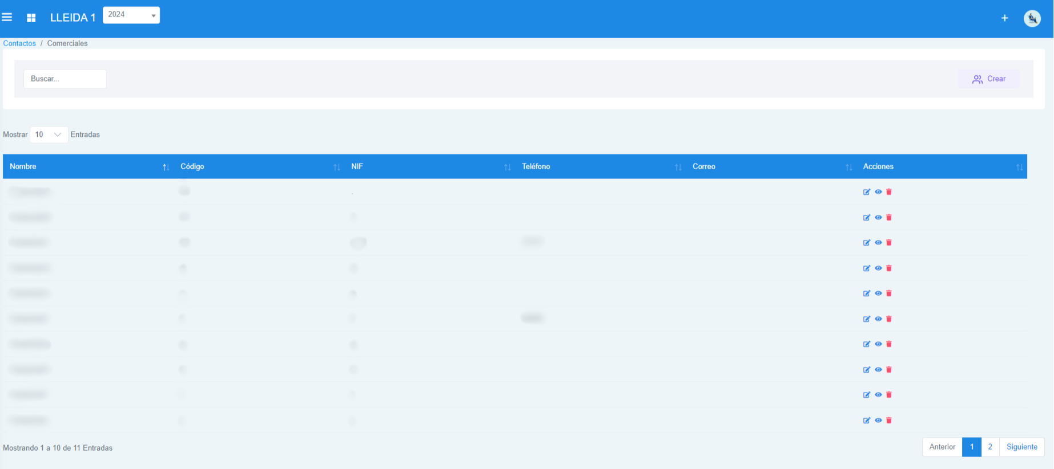Click edit icon in last row
This screenshot has height=469, width=1054.
click(x=867, y=421)
